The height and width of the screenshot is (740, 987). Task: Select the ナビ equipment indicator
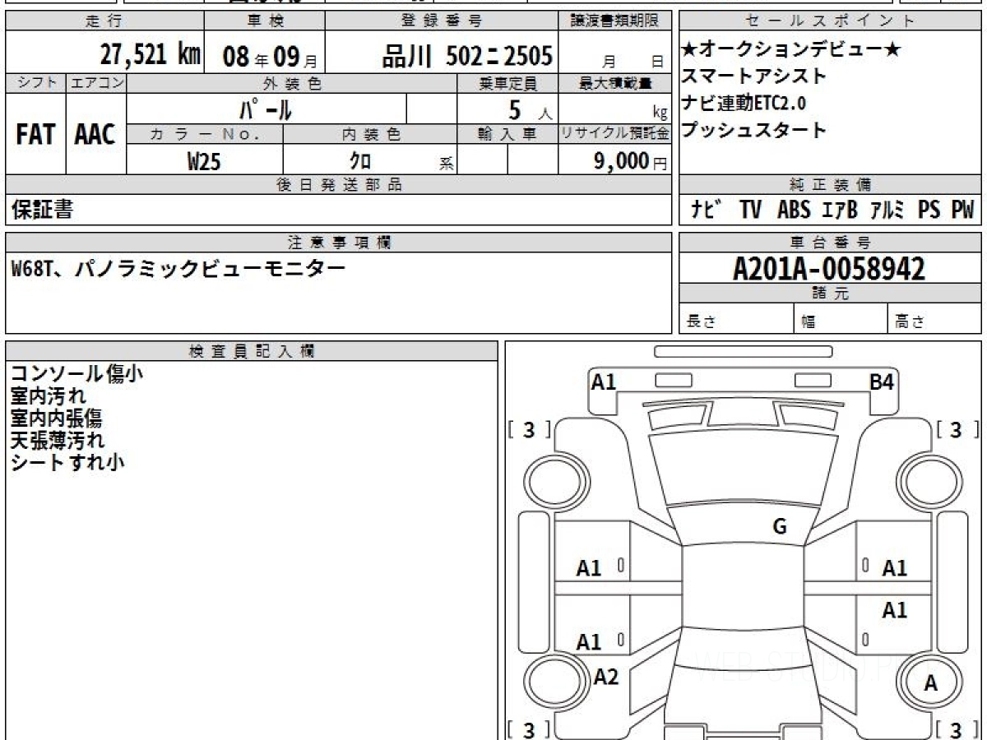(x=707, y=210)
